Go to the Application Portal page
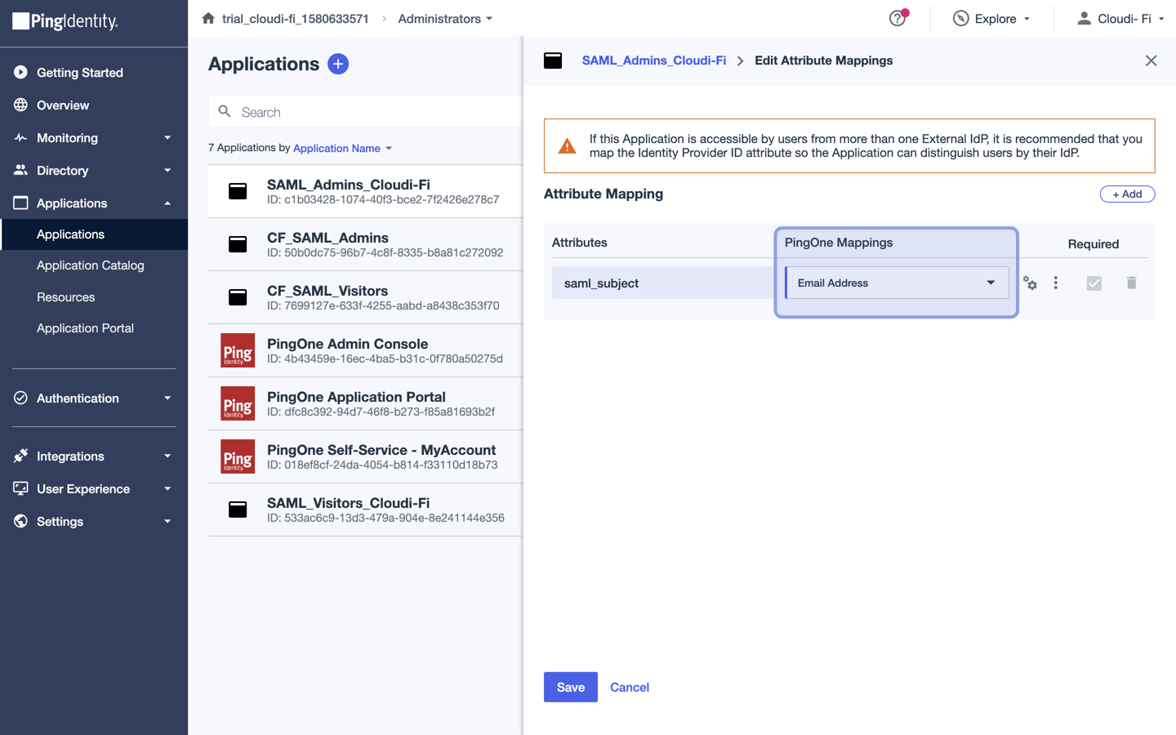 [85, 327]
